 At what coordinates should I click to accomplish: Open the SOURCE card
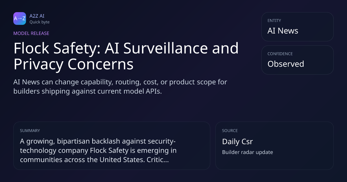(274, 146)
